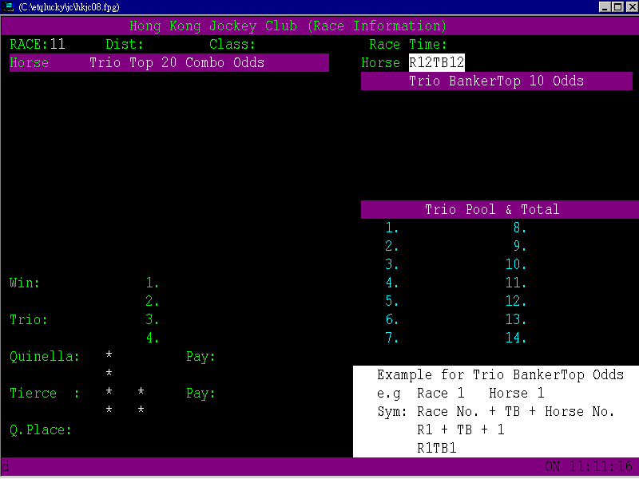
Task: Click the Win: odds label
Action: point(24,283)
